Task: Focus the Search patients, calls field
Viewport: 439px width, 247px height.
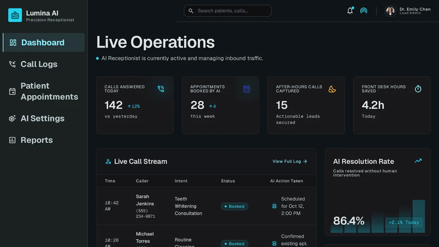Action: pyautogui.click(x=228, y=11)
